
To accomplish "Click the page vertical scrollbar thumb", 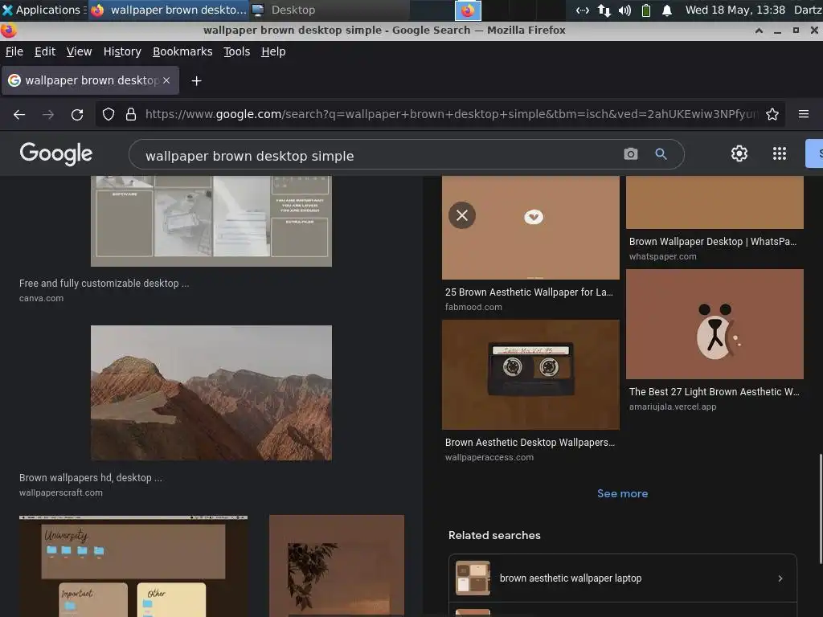I will point(820,508).
